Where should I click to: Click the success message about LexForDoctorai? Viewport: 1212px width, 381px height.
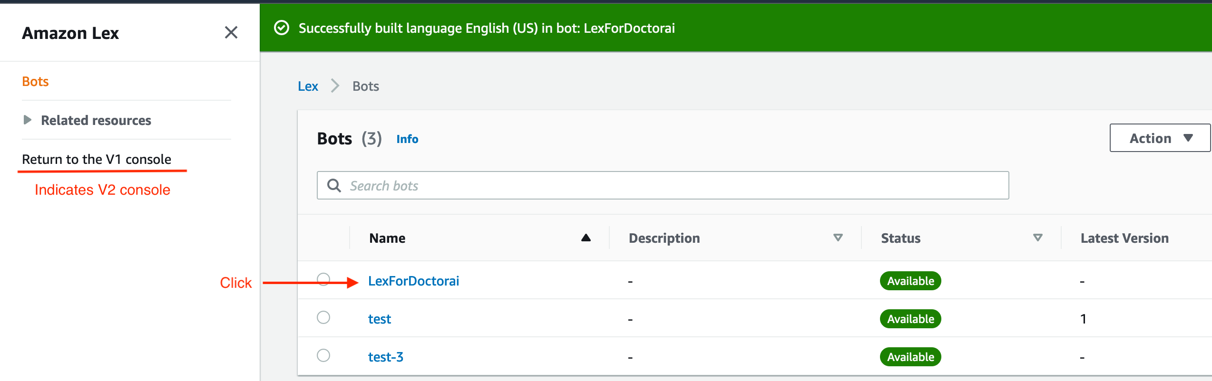[x=487, y=28]
